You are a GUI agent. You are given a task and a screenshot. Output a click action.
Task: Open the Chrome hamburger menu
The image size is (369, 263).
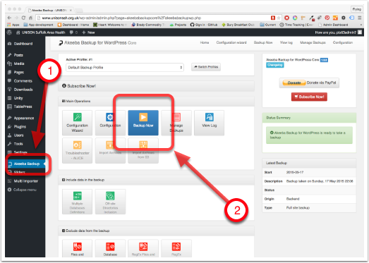tap(360, 18)
